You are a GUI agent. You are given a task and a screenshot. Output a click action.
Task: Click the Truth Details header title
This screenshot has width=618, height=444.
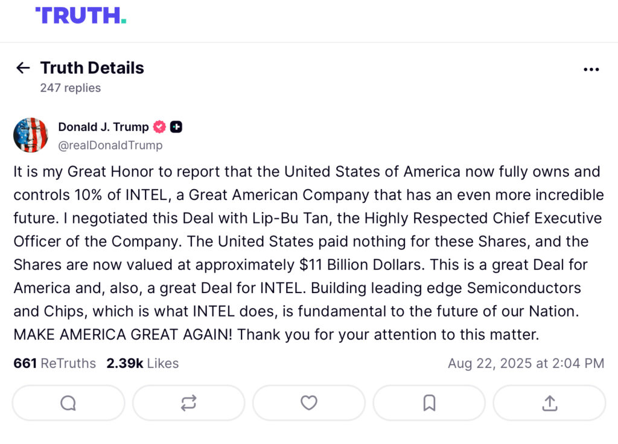(x=92, y=68)
